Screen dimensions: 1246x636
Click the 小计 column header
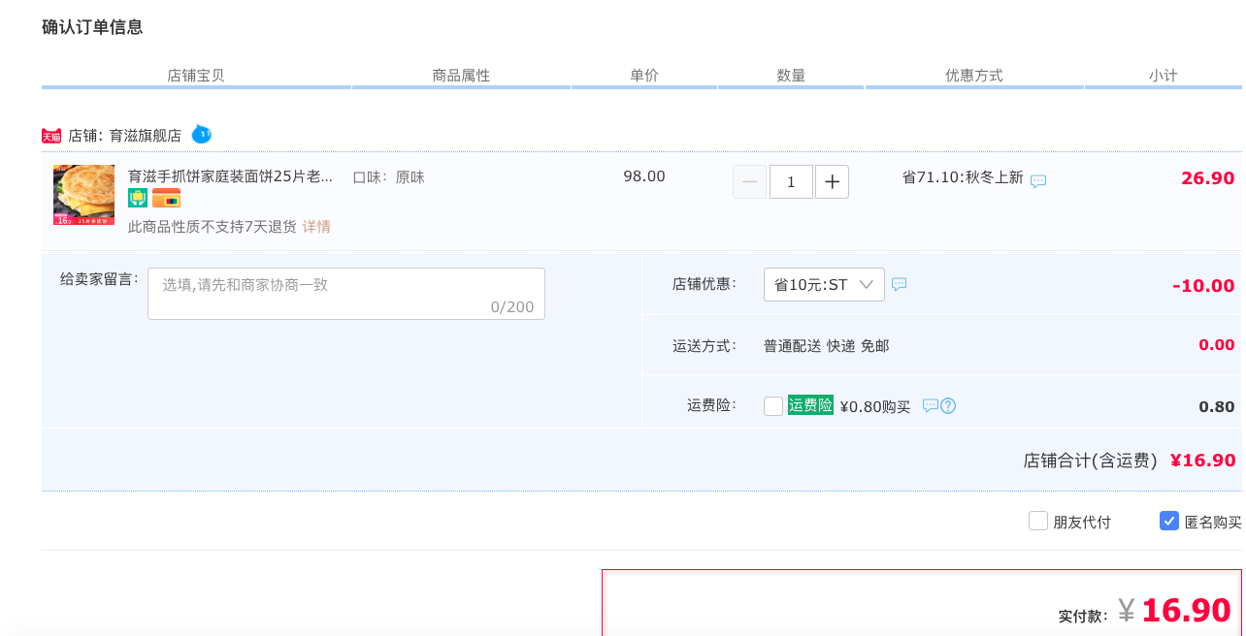coord(1164,75)
